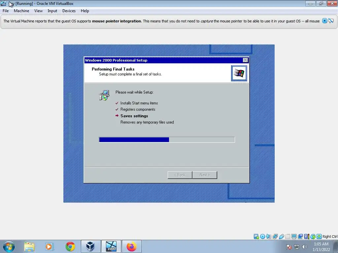
Task: Open Windows Explorer from the taskbar
Action: pyautogui.click(x=29, y=246)
